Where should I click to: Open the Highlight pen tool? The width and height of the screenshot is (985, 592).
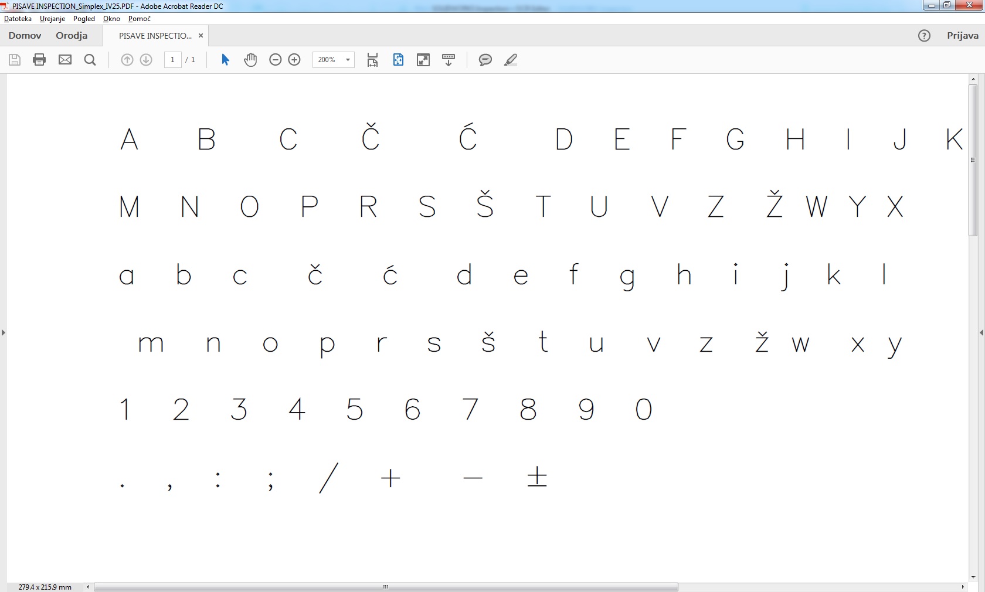[511, 60]
